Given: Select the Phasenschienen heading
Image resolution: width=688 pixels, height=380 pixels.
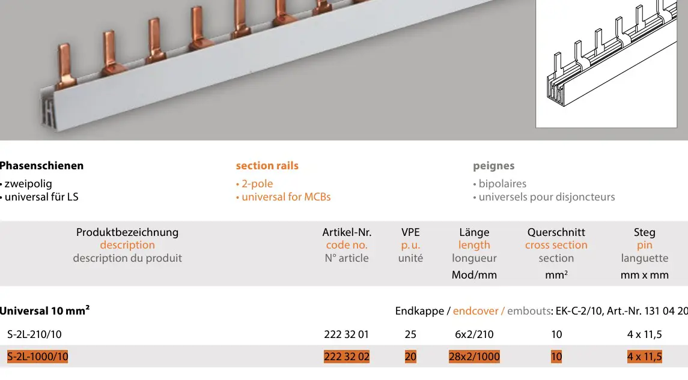Looking at the screenshot, I should coord(42,166).
